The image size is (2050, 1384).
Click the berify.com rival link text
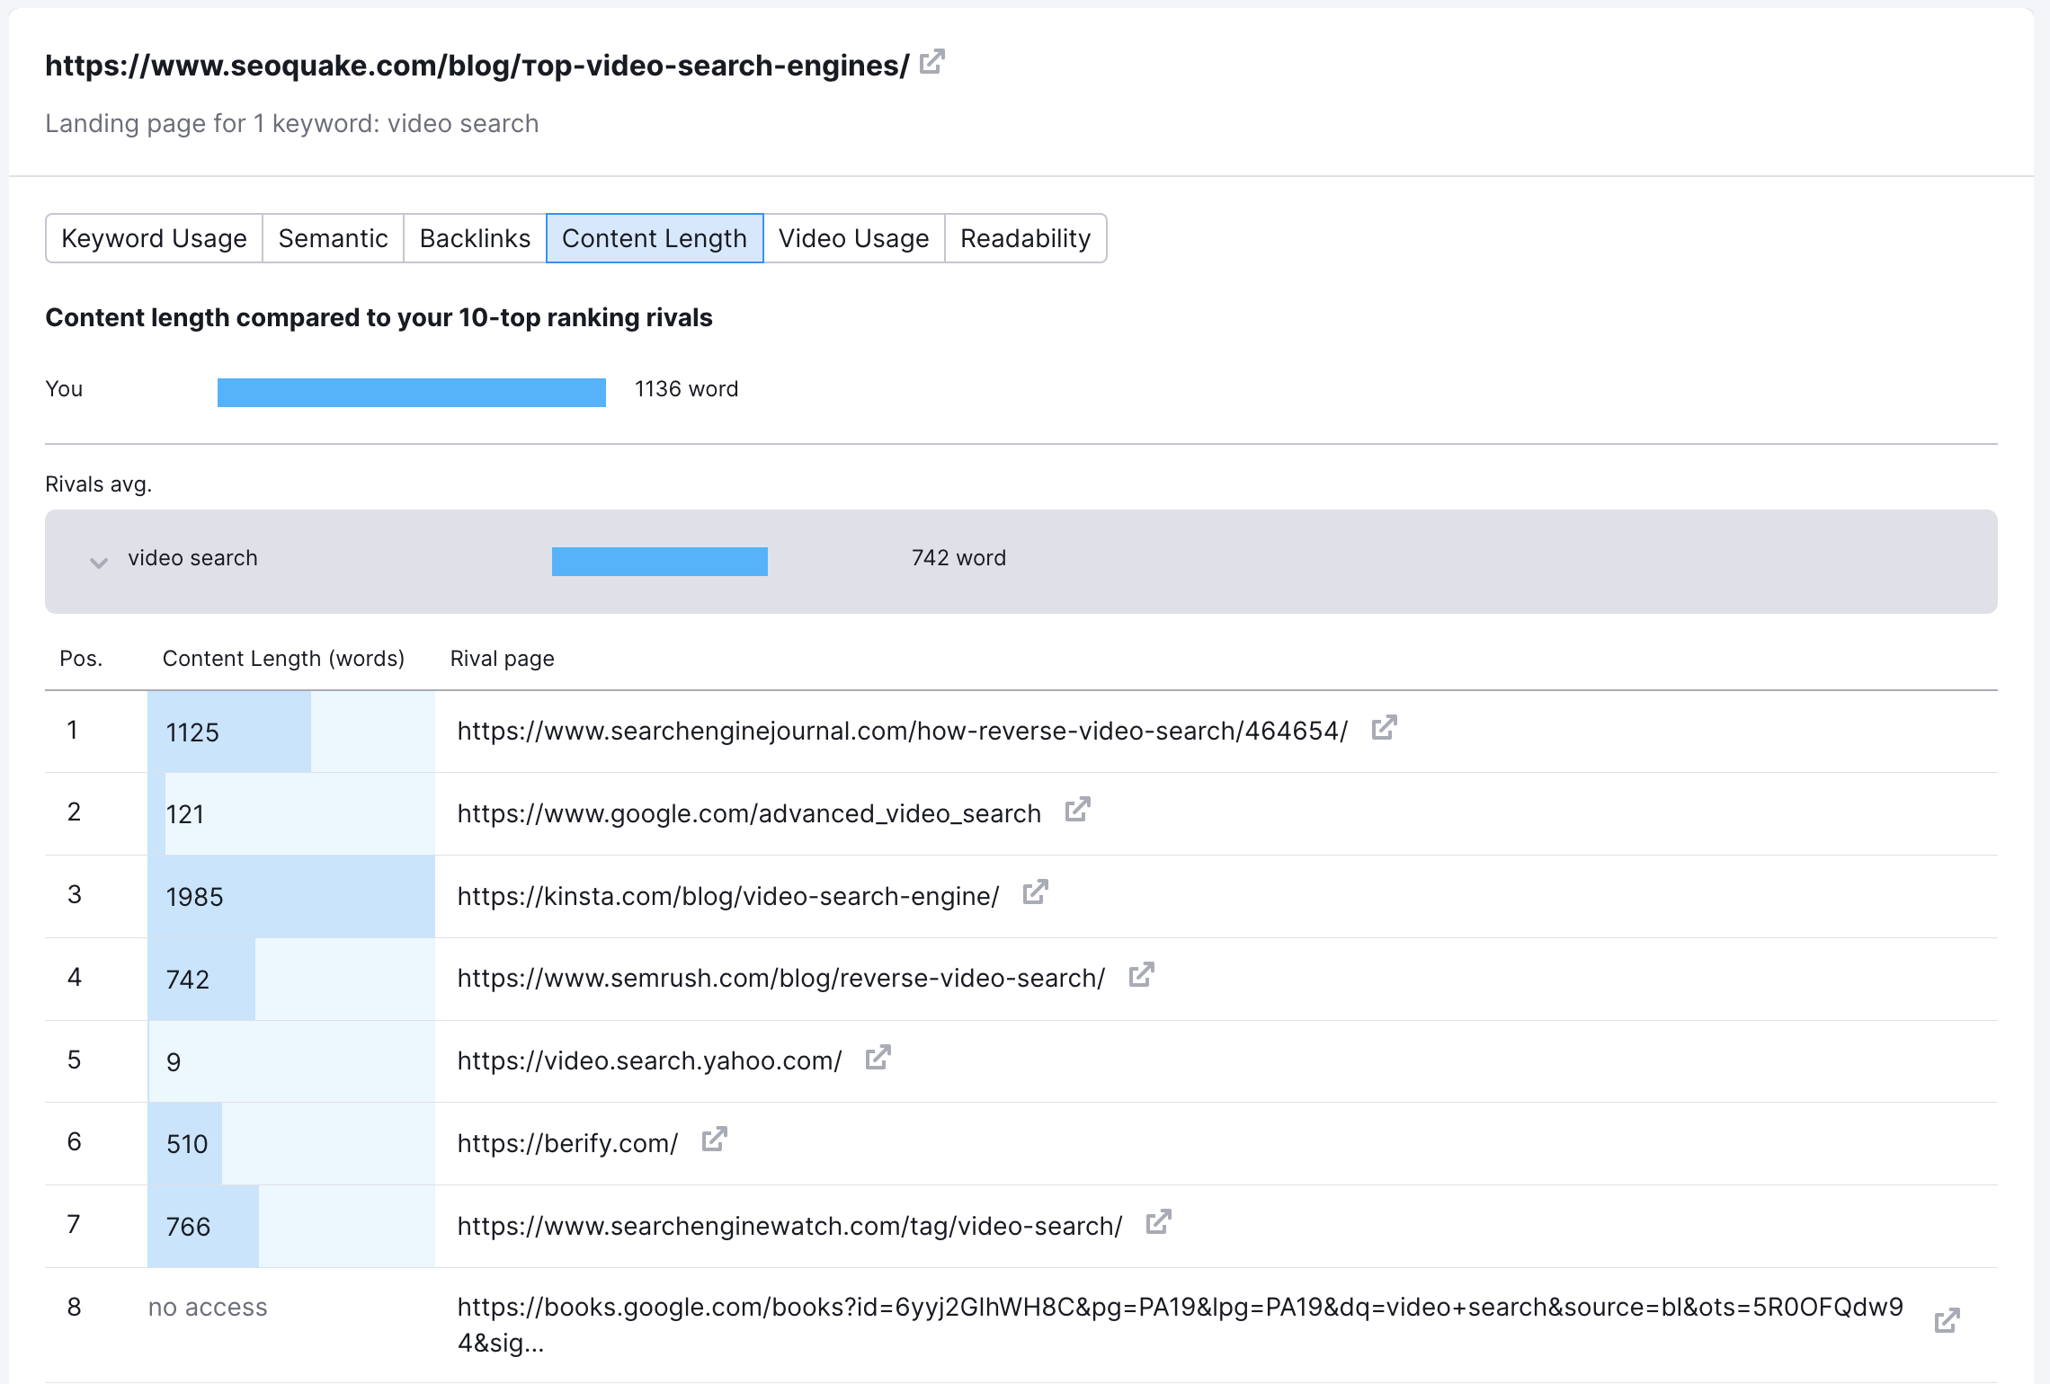click(566, 1142)
